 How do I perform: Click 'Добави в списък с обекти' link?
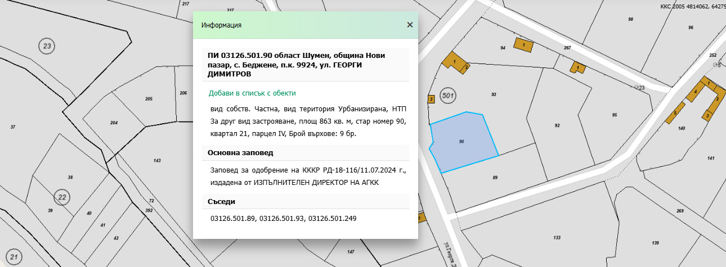[x=252, y=93]
